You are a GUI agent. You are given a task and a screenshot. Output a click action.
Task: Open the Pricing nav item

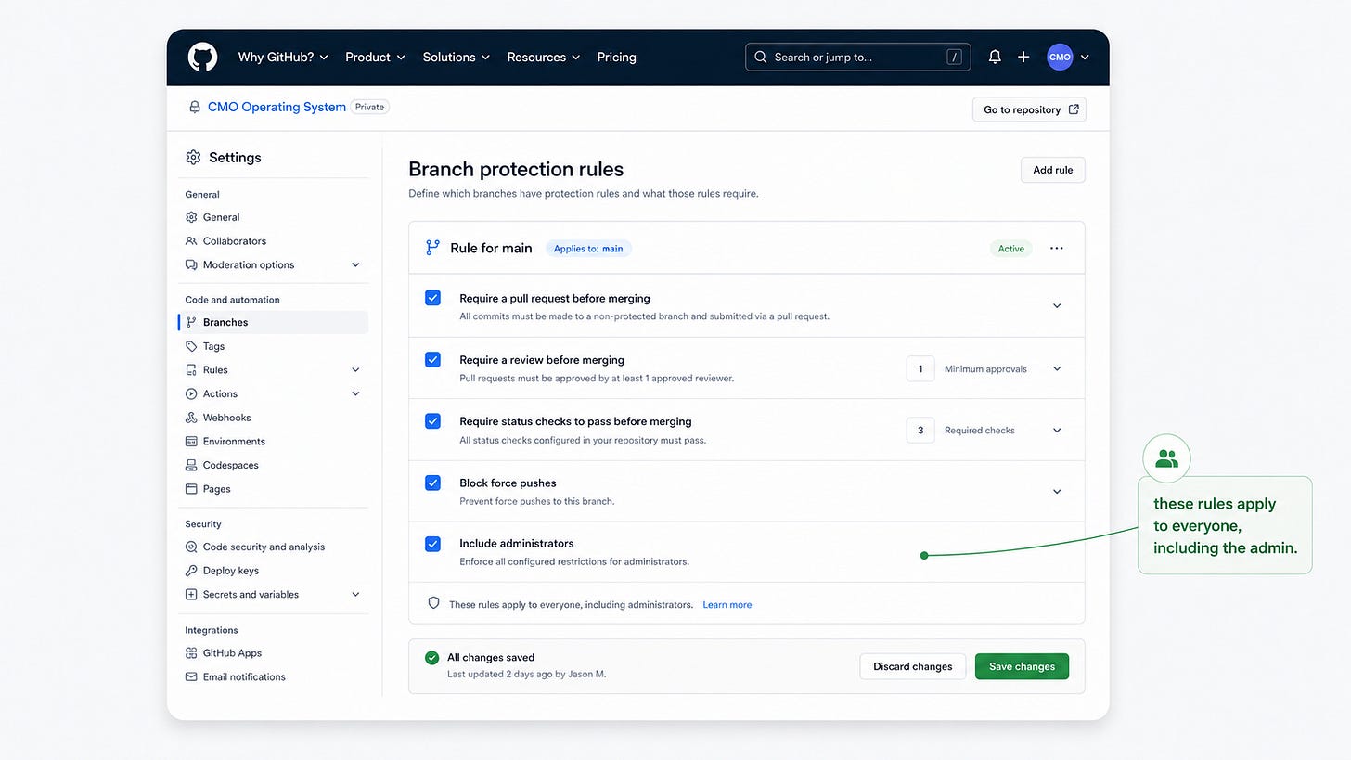coord(617,57)
